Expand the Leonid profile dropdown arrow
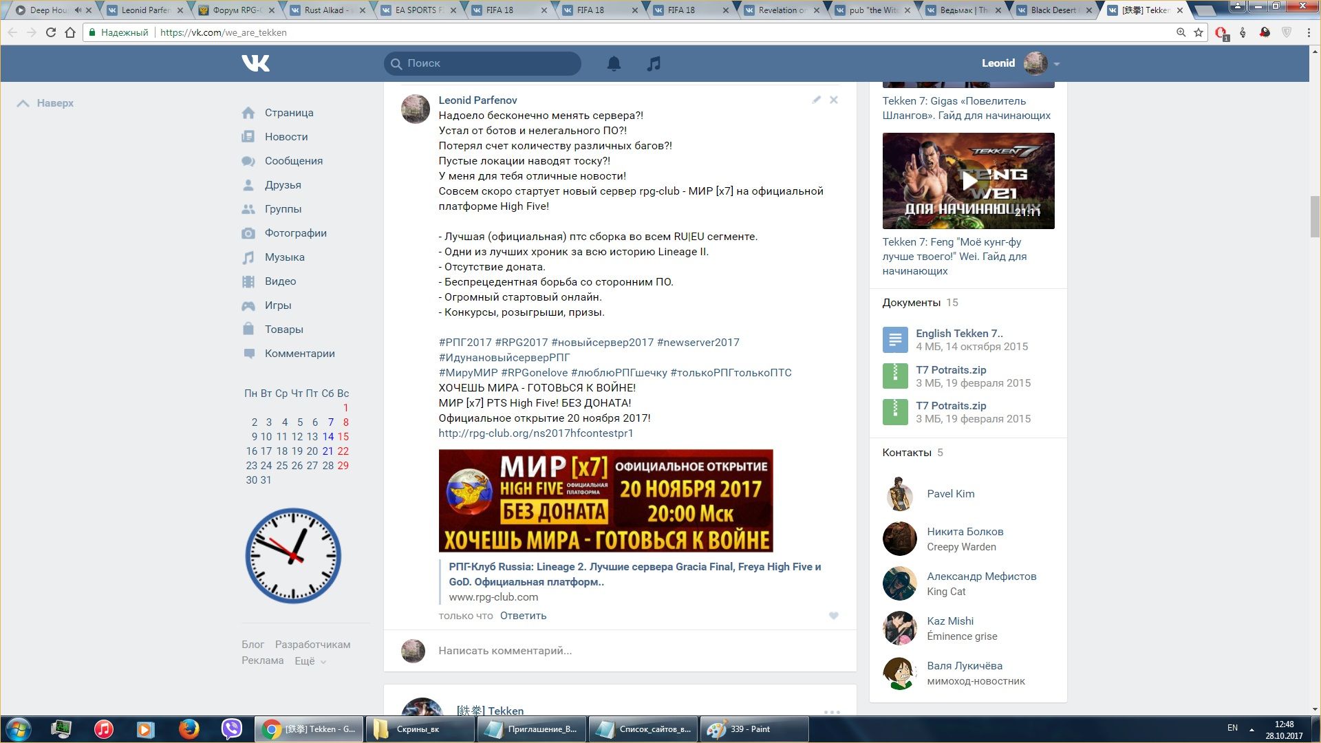The image size is (1321, 743). [x=1057, y=64]
